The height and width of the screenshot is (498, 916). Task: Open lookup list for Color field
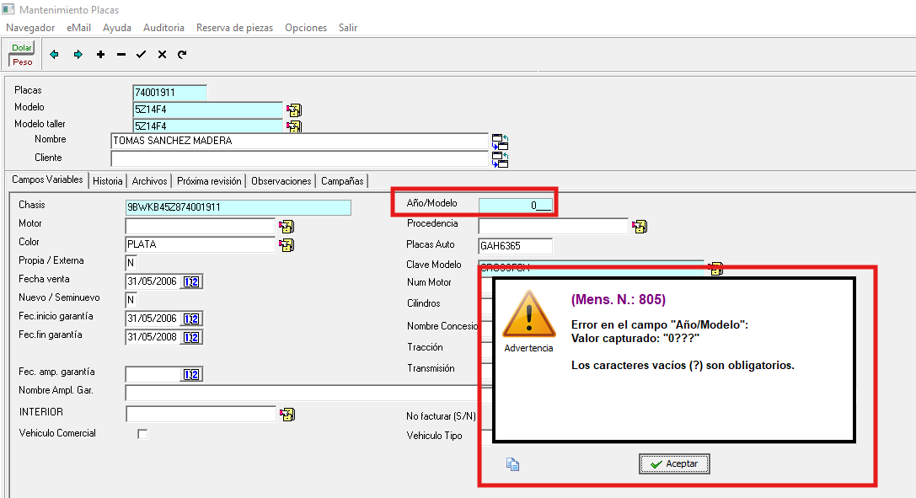coord(287,245)
